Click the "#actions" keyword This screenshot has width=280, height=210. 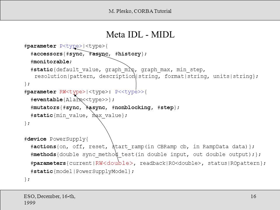[x=43, y=147]
